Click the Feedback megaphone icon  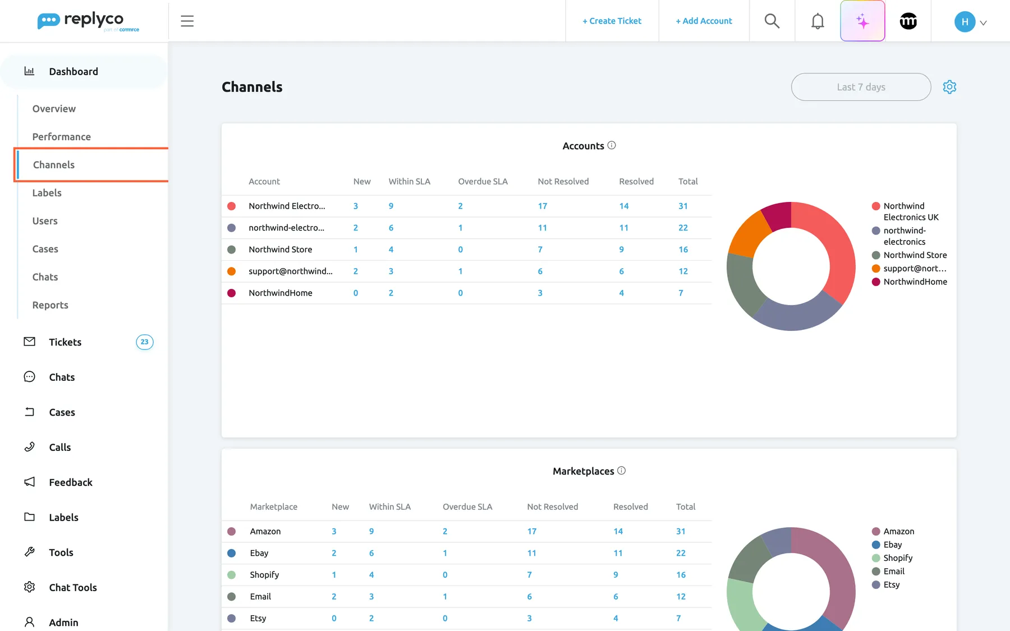pos(30,482)
